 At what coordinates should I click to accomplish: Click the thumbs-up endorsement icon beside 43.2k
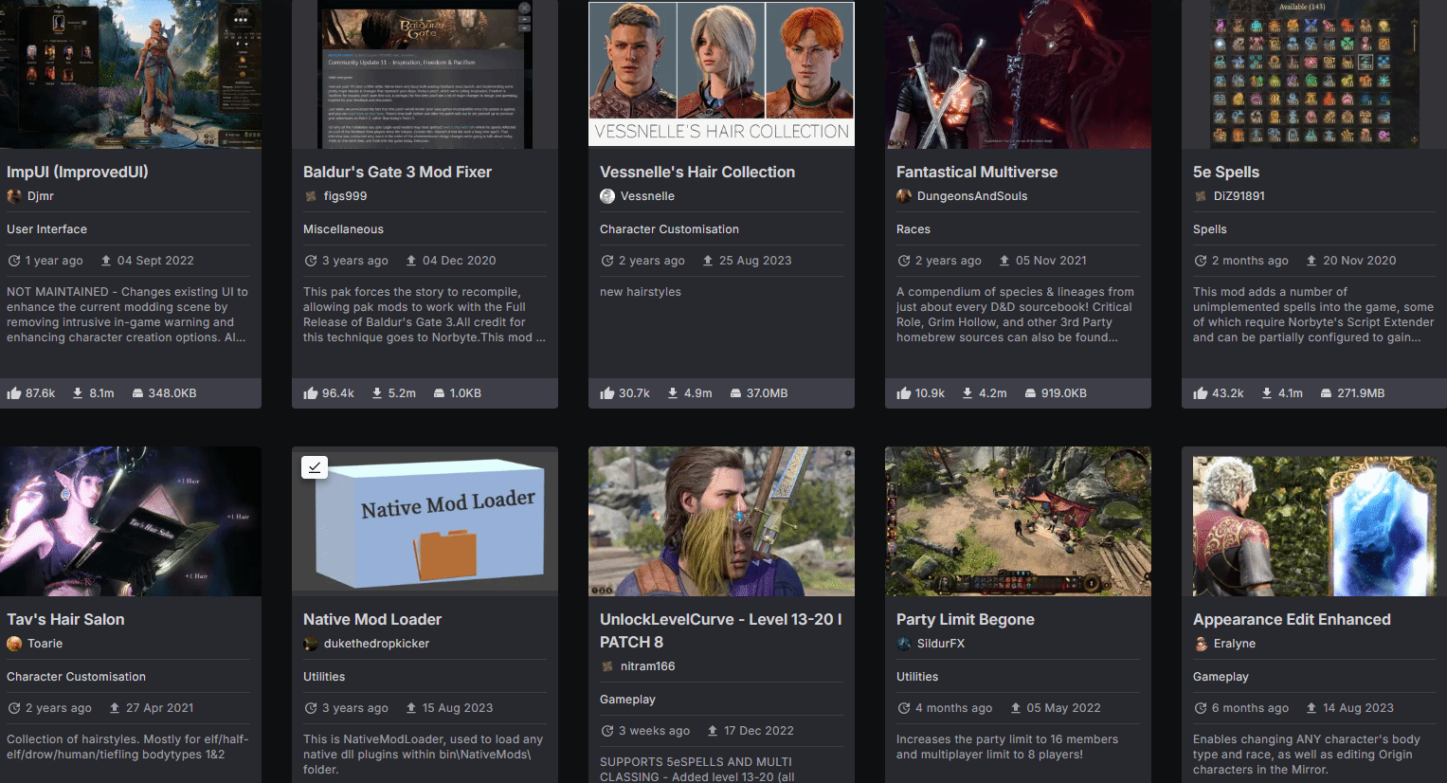click(x=1201, y=392)
